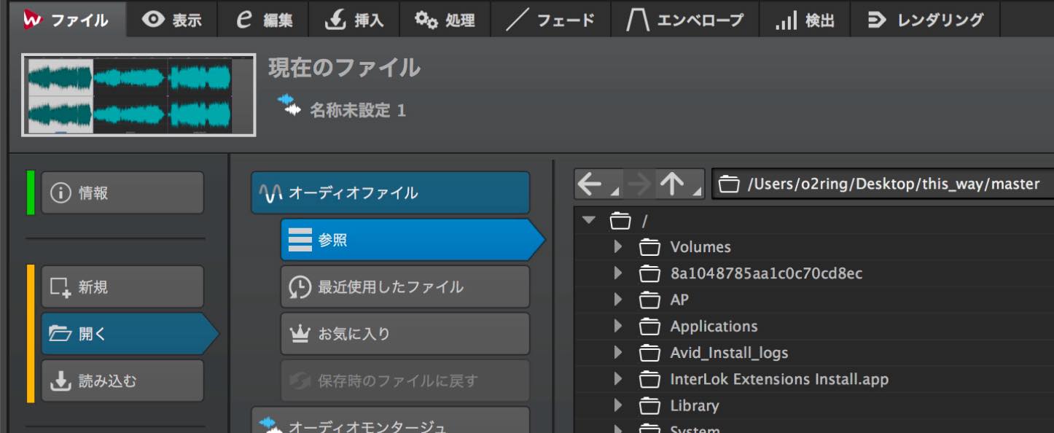The image size is (1054, 433).
Task: Open the ファイル tab
Action: coord(69,20)
